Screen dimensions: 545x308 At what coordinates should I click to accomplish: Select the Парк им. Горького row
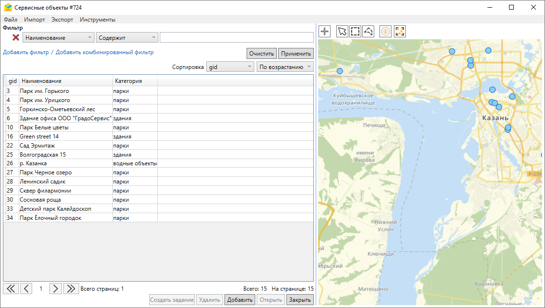click(44, 91)
